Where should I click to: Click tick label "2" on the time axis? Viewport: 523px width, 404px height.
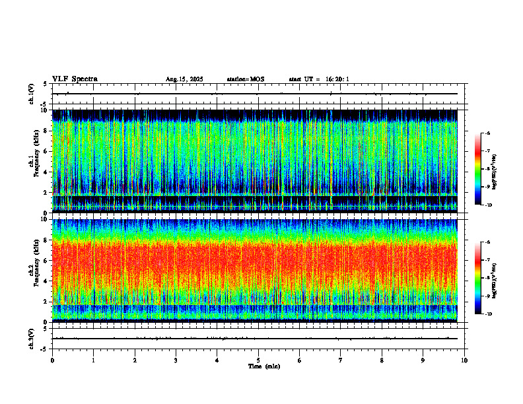(135, 360)
